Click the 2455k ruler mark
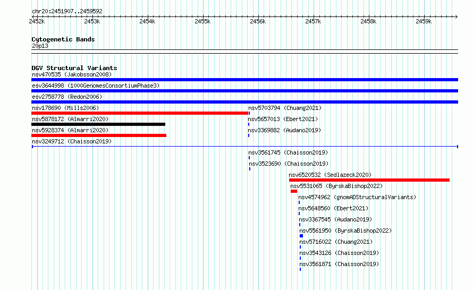Image resolution: width=473 pixels, height=290 pixels. [x=202, y=21]
